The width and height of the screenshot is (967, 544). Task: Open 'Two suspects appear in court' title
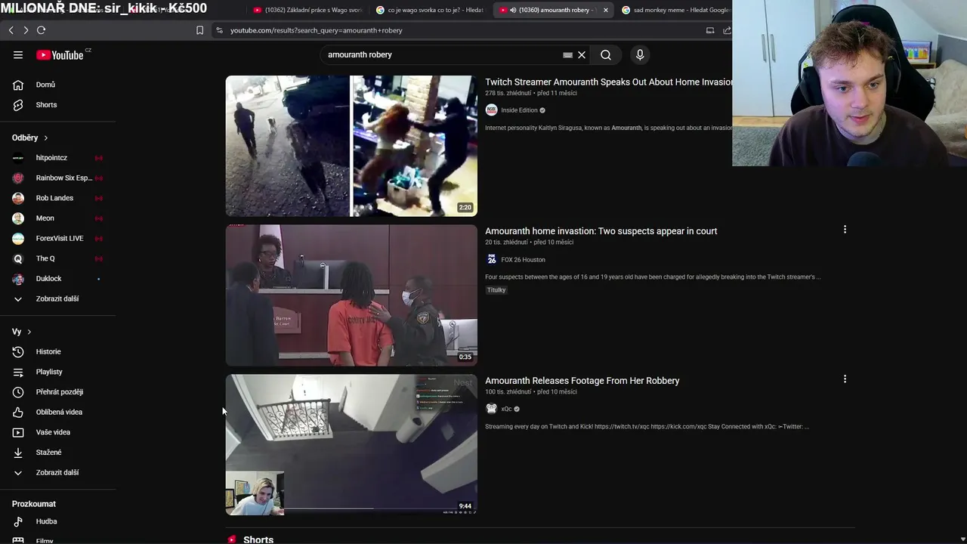tap(601, 231)
